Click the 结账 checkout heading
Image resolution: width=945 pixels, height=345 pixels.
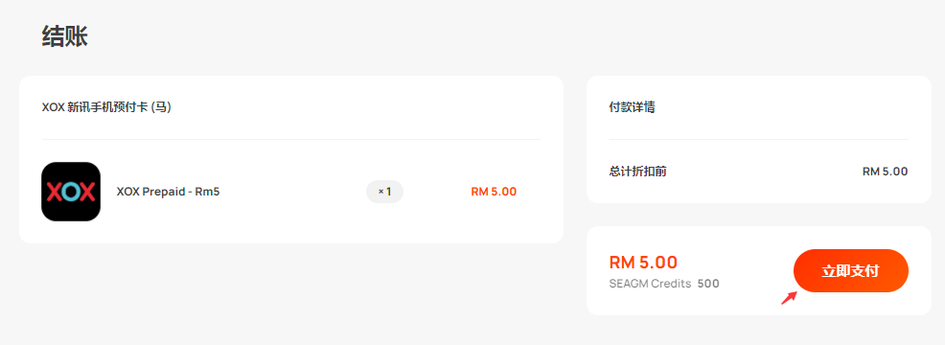(65, 36)
